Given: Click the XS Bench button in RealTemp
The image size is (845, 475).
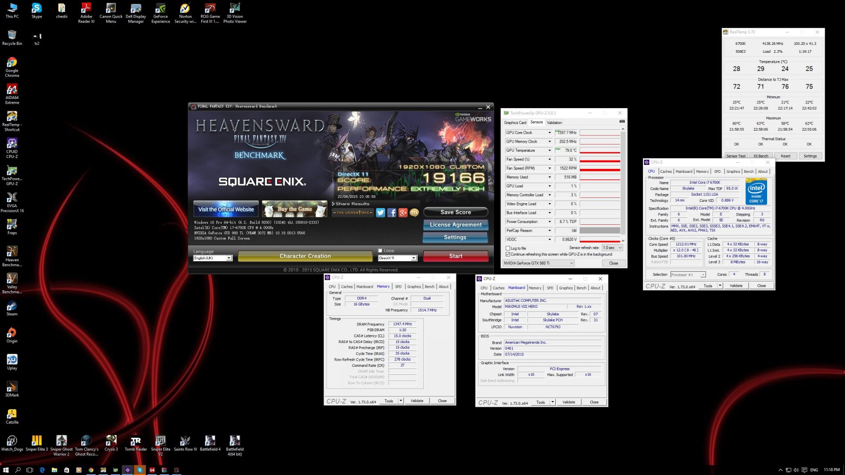Looking at the screenshot, I should [x=760, y=156].
